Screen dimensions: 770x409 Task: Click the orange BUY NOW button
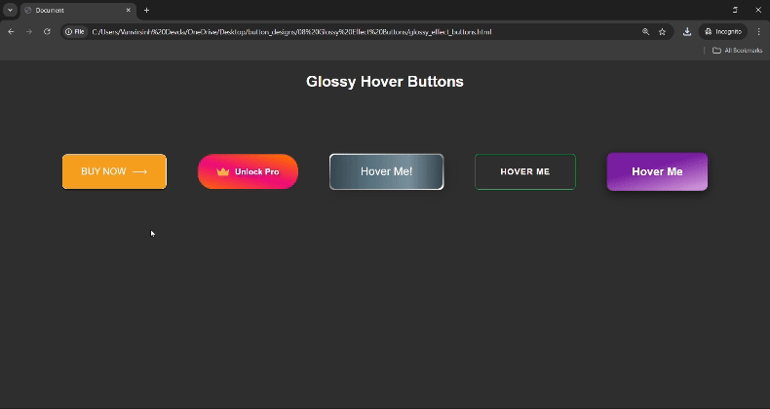(114, 171)
